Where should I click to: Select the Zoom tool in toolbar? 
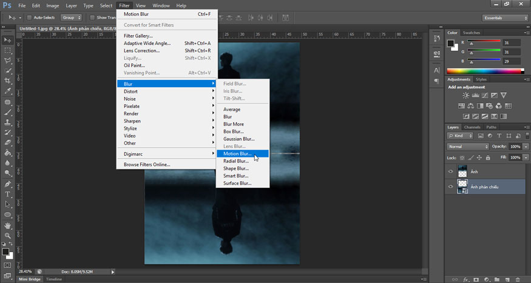click(x=7, y=236)
